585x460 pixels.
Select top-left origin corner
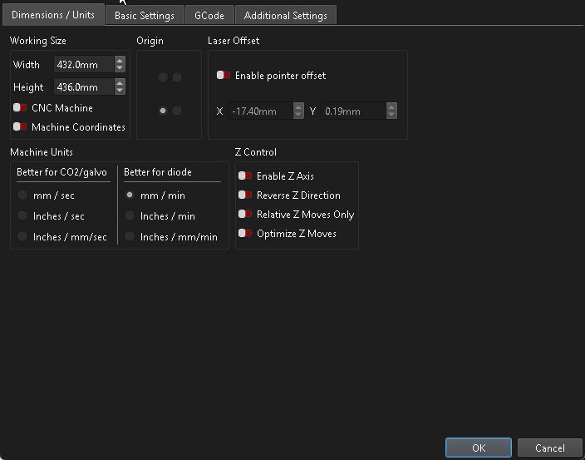pyautogui.click(x=163, y=77)
